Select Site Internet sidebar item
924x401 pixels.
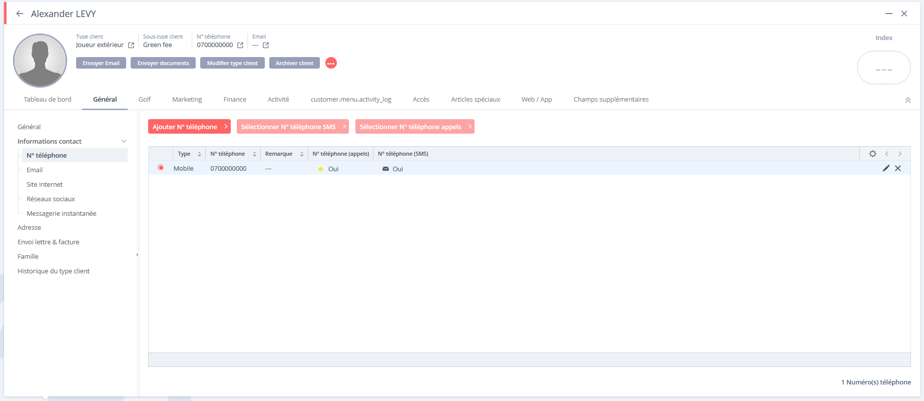tap(45, 184)
